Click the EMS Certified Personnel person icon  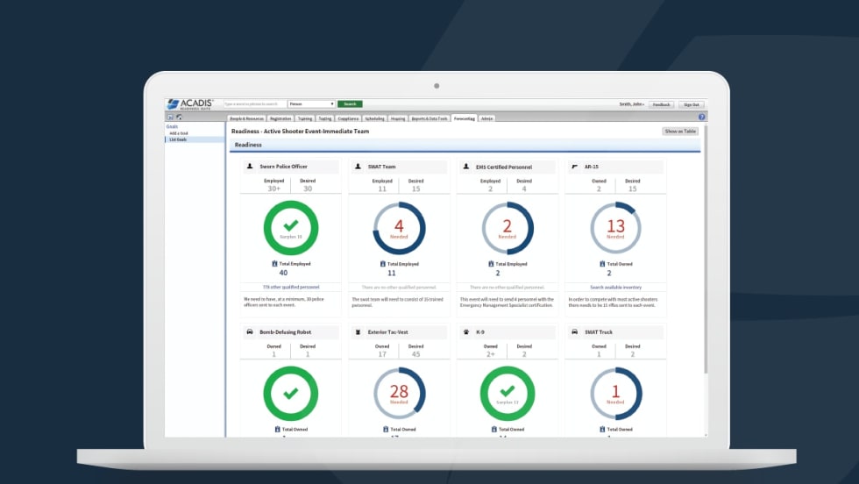pyautogui.click(x=466, y=166)
